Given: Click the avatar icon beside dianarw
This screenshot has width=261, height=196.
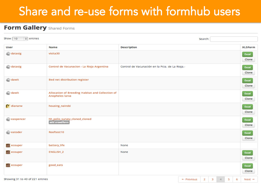Looking at the screenshot, I should pos(8,106).
